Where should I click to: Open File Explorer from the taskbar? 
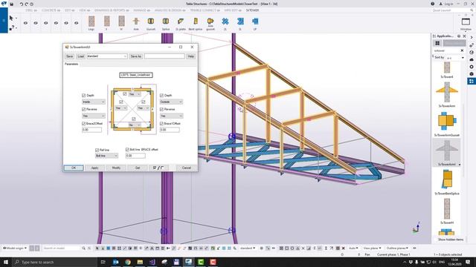pos(140,262)
